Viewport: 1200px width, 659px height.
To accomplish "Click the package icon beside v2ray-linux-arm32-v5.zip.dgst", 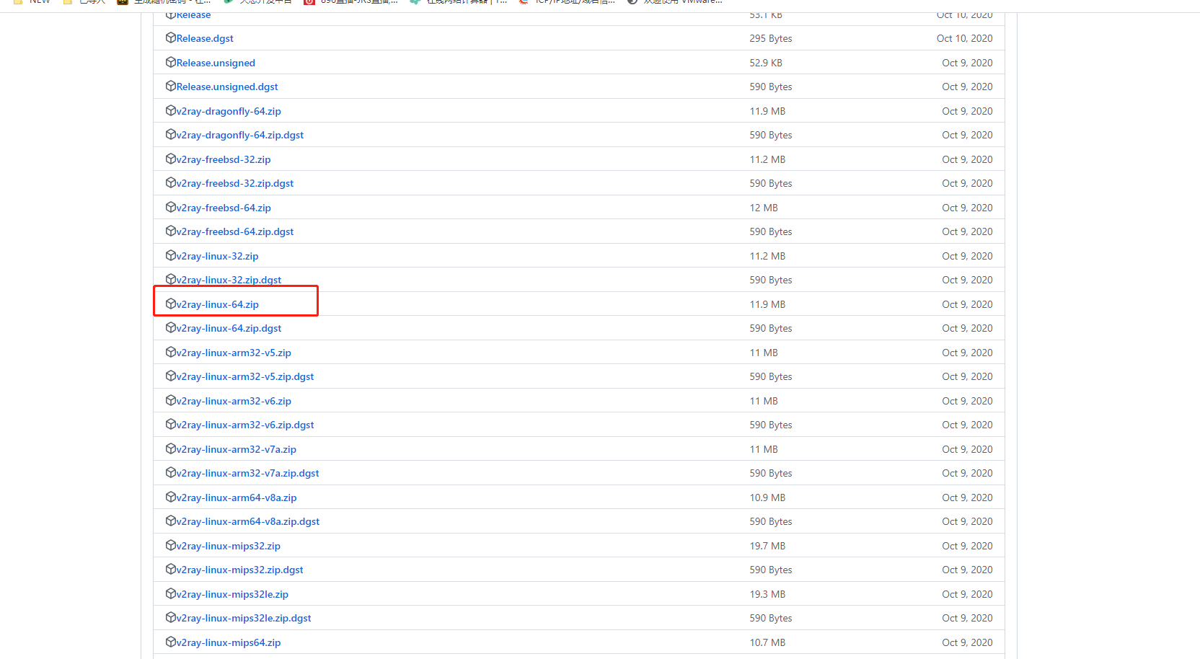I will (x=171, y=376).
